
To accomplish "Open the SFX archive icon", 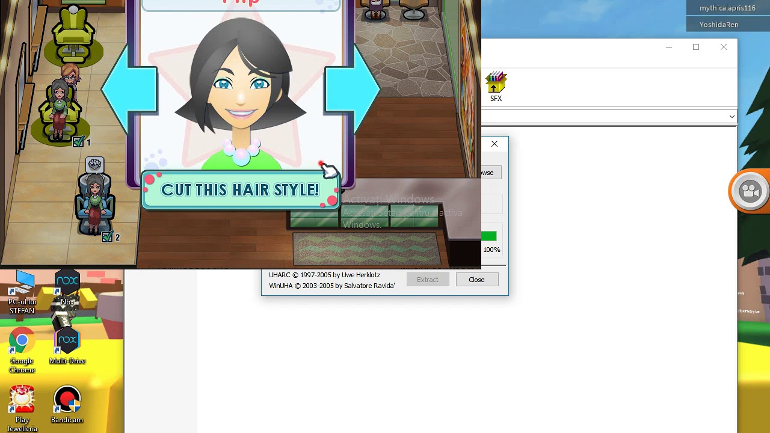I will pos(496,87).
